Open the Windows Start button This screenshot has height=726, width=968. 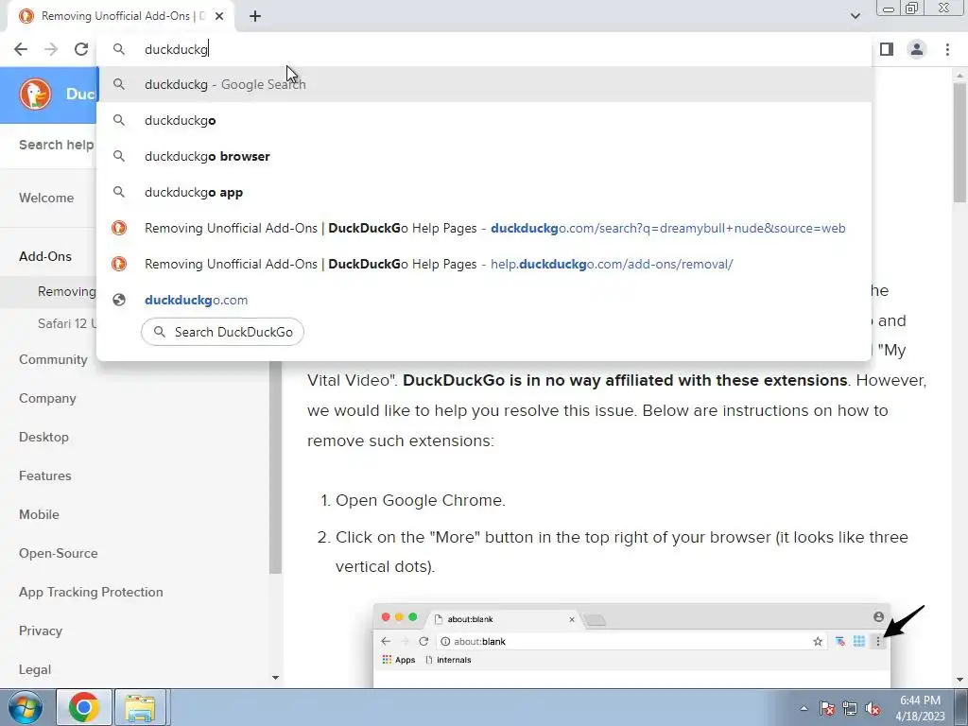(26, 707)
